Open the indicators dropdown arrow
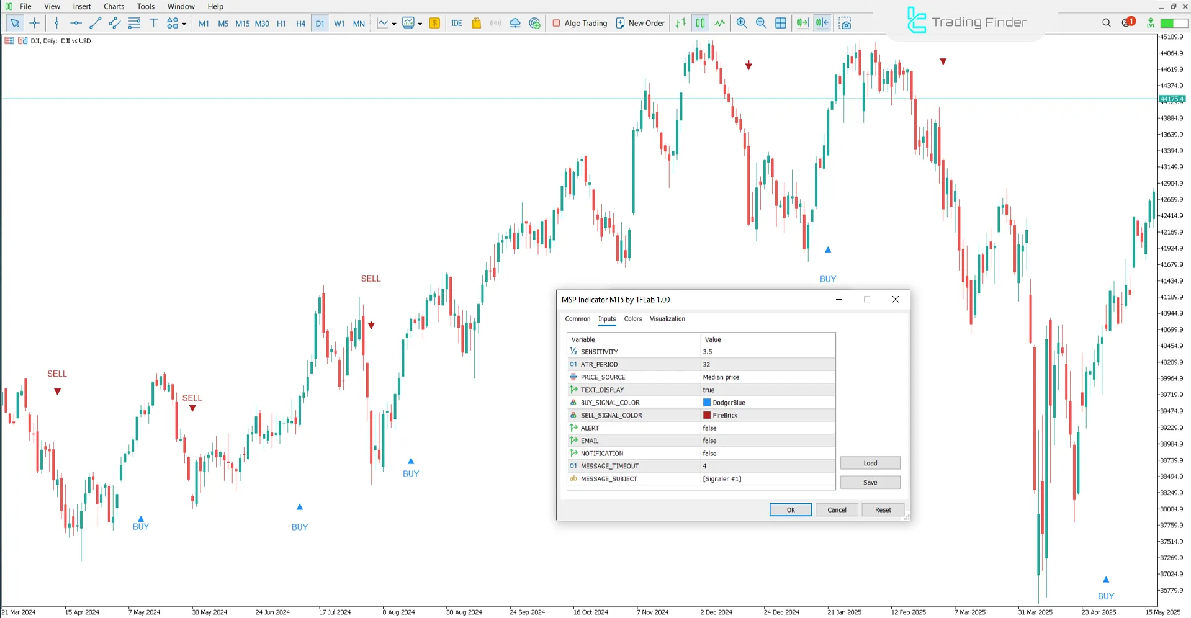 coord(420,24)
